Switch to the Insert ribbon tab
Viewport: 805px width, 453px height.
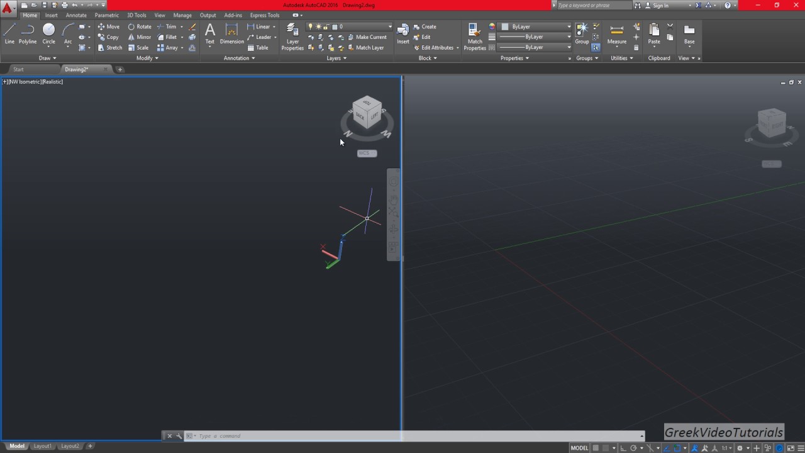[51, 15]
